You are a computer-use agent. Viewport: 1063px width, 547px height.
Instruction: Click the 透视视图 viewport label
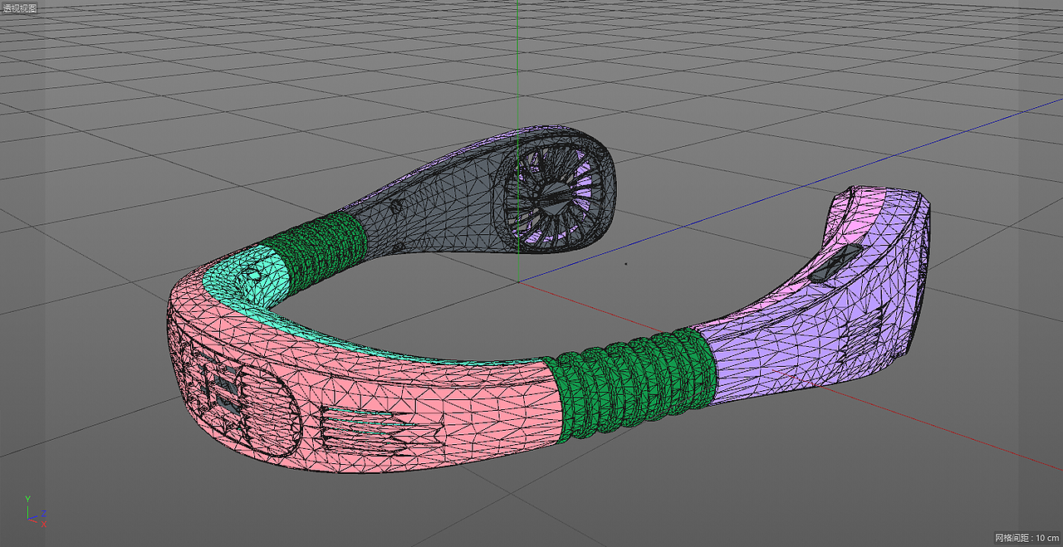[20, 7]
